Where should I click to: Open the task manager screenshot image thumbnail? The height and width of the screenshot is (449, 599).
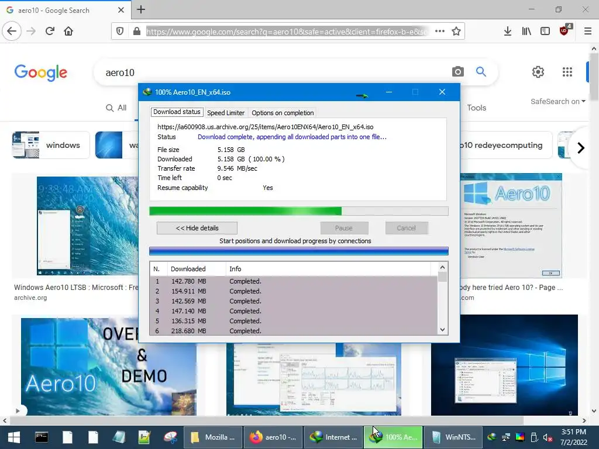tap(314, 379)
